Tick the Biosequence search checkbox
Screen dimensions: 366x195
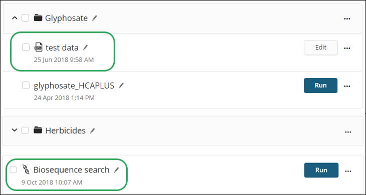pyautogui.click(x=14, y=170)
